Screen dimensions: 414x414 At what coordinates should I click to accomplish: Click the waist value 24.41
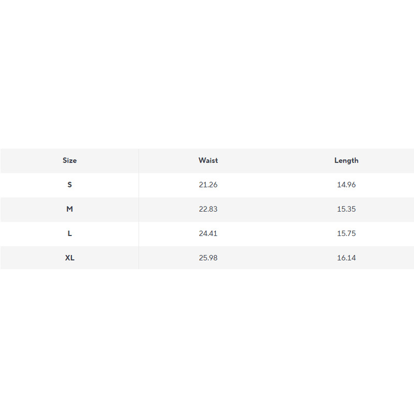point(208,233)
